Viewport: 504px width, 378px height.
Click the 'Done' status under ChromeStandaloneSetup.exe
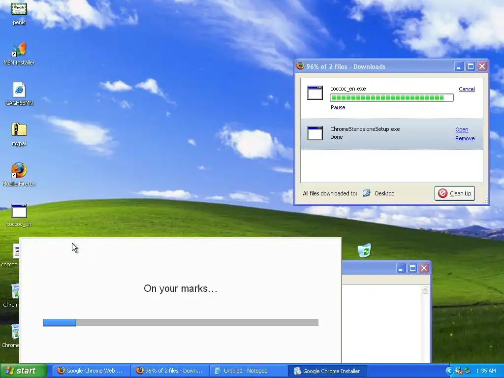[337, 137]
